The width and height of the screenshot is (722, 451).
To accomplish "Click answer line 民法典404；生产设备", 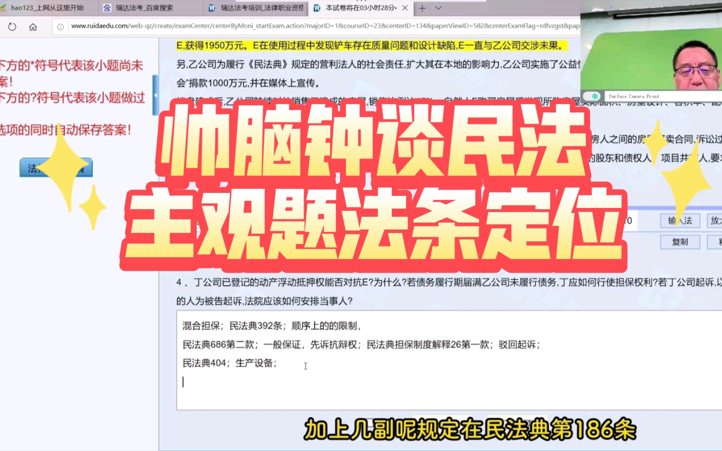I will [229, 363].
